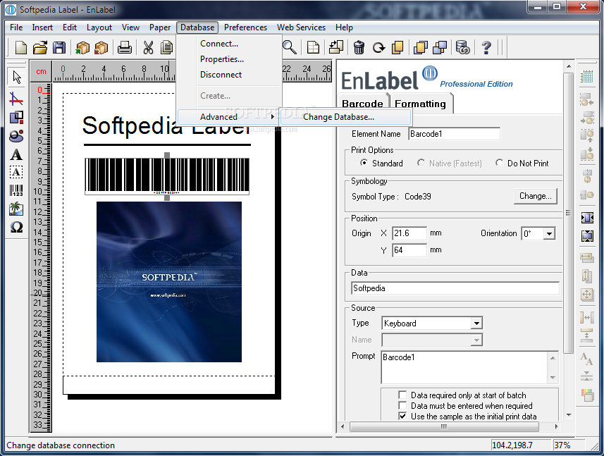604x456 pixels.
Task: Select the boxed A text frame tool
Action: click(x=16, y=172)
